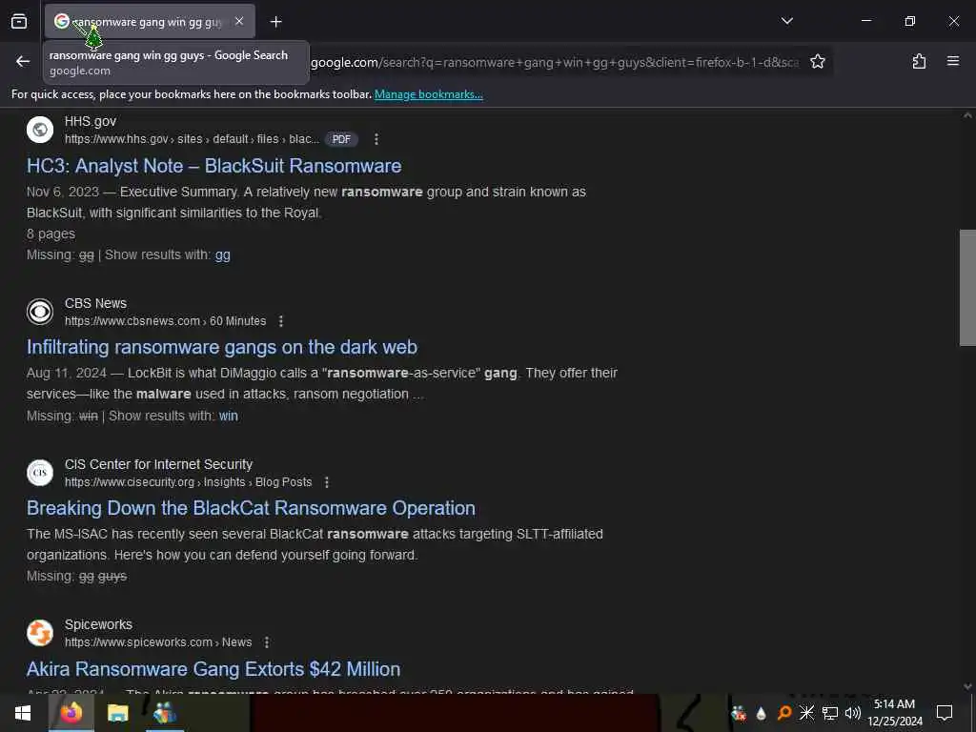
Task: Click the CBS News eye logo
Action: point(40,312)
